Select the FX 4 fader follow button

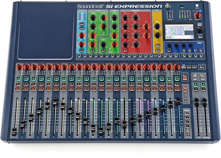pos(201,56)
